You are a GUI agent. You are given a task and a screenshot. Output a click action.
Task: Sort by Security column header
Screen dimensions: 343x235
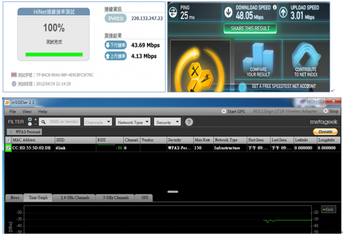click(180, 140)
